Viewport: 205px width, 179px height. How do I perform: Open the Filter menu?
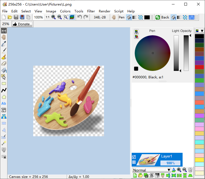[91, 11]
